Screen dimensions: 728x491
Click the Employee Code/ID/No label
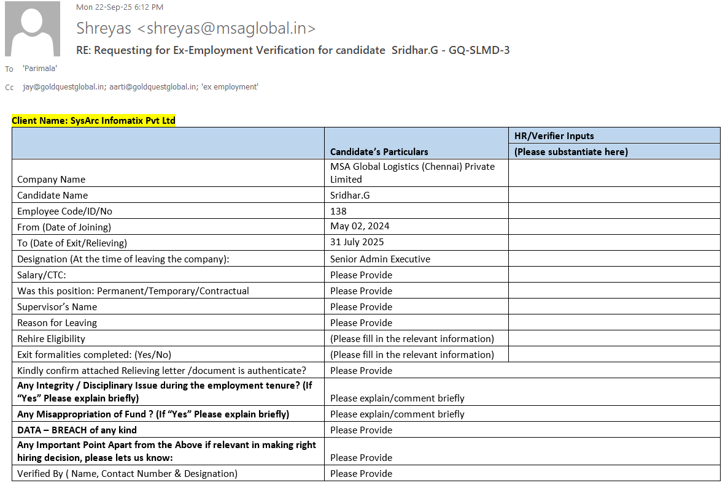(64, 211)
